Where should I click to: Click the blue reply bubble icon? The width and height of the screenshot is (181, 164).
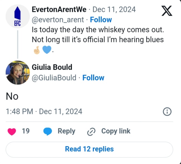48,131
